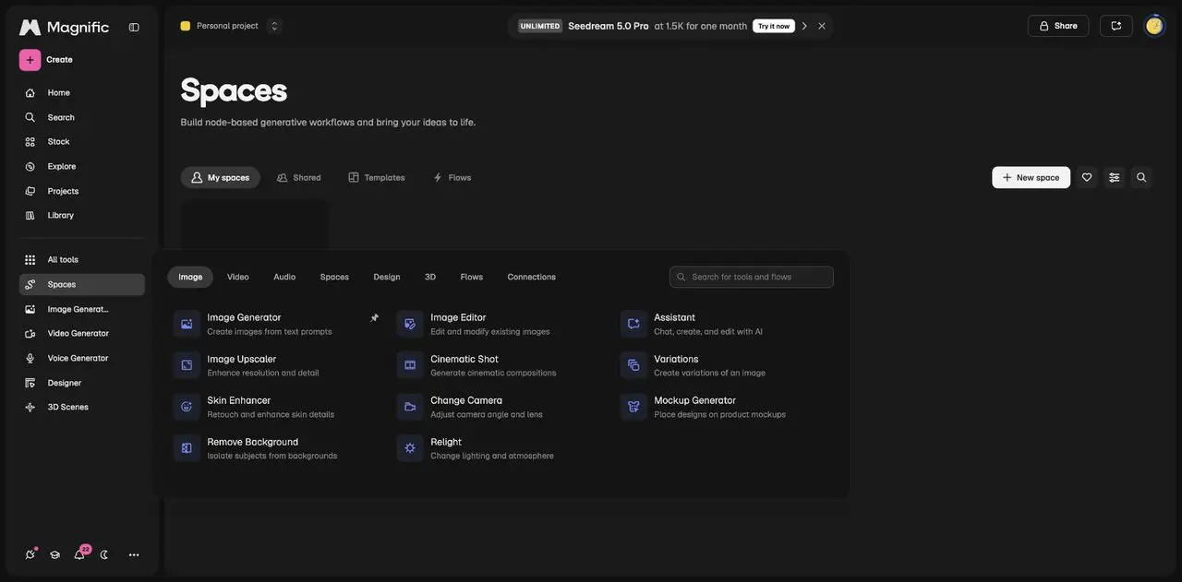Go to next promo banner with chevron

click(x=804, y=26)
